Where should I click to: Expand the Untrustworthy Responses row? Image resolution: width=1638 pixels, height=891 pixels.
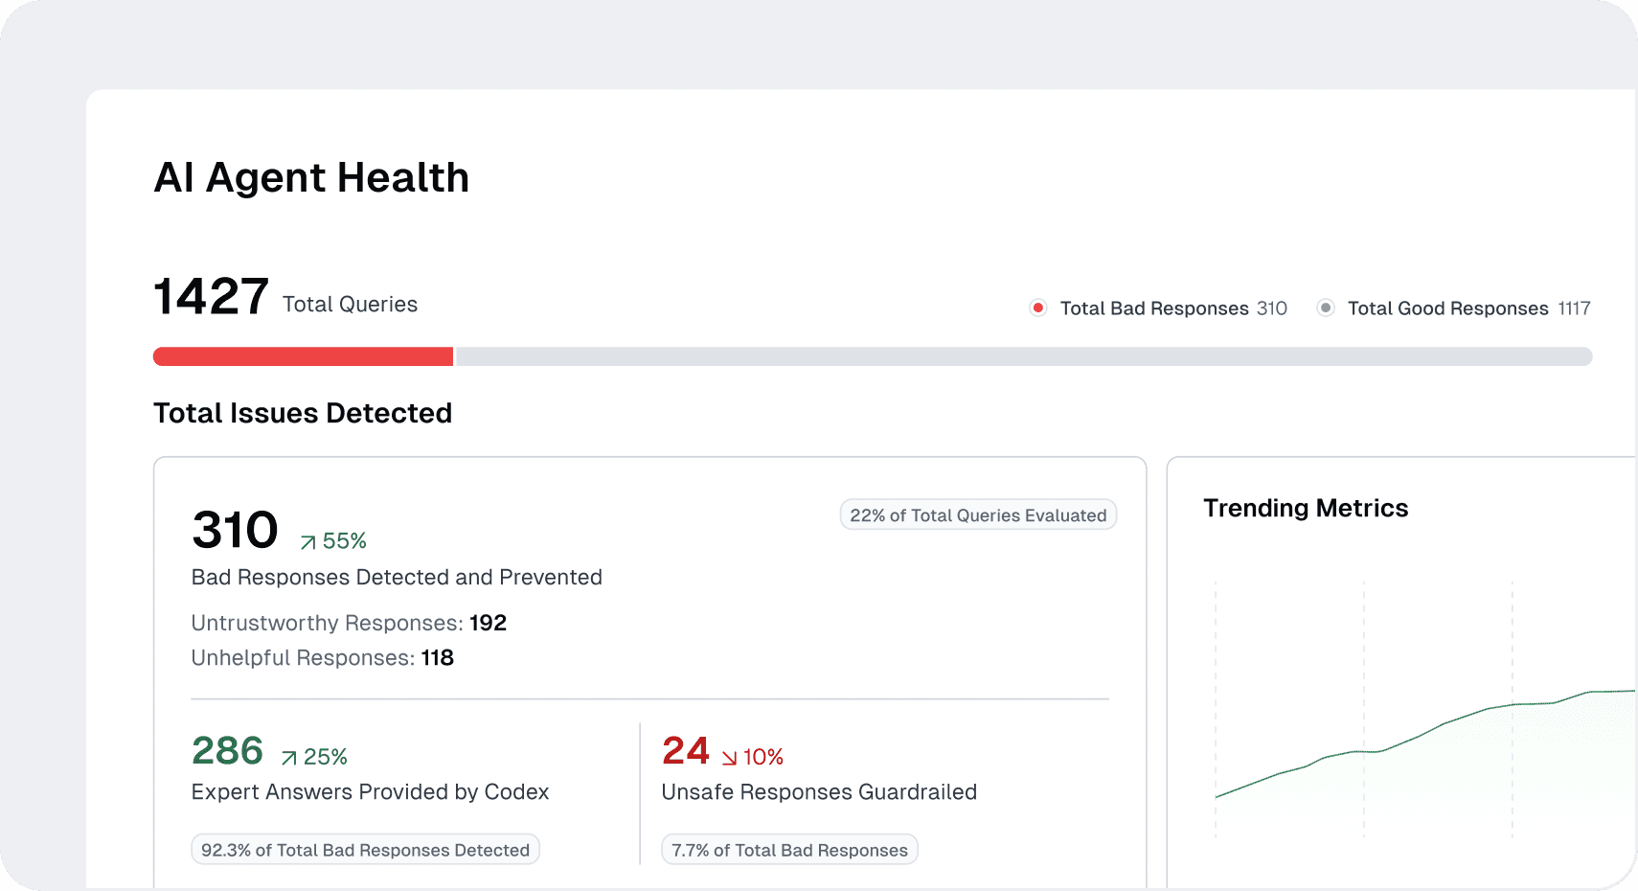(349, 623)
